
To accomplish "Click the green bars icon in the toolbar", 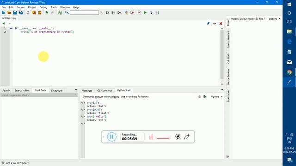I will click(60, 12).
